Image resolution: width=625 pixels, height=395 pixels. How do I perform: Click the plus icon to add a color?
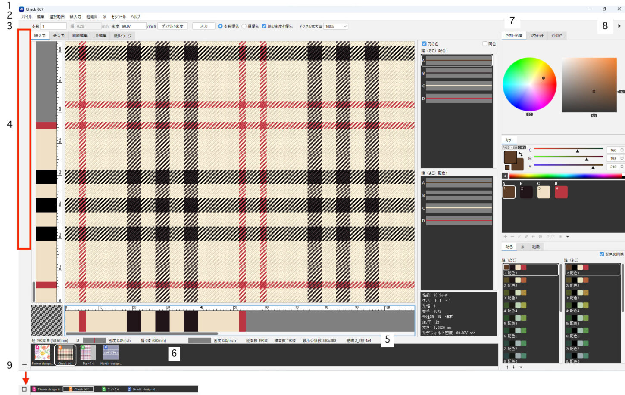coord(506,237)
